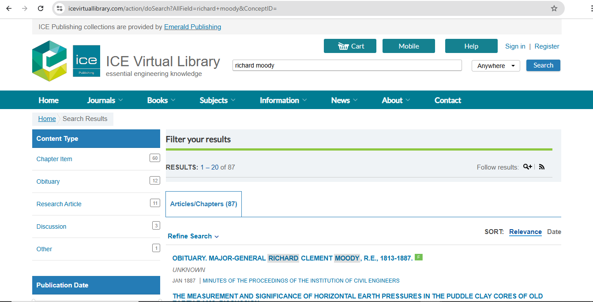Open the Help button
593x302 pixels.
[471, 46]
